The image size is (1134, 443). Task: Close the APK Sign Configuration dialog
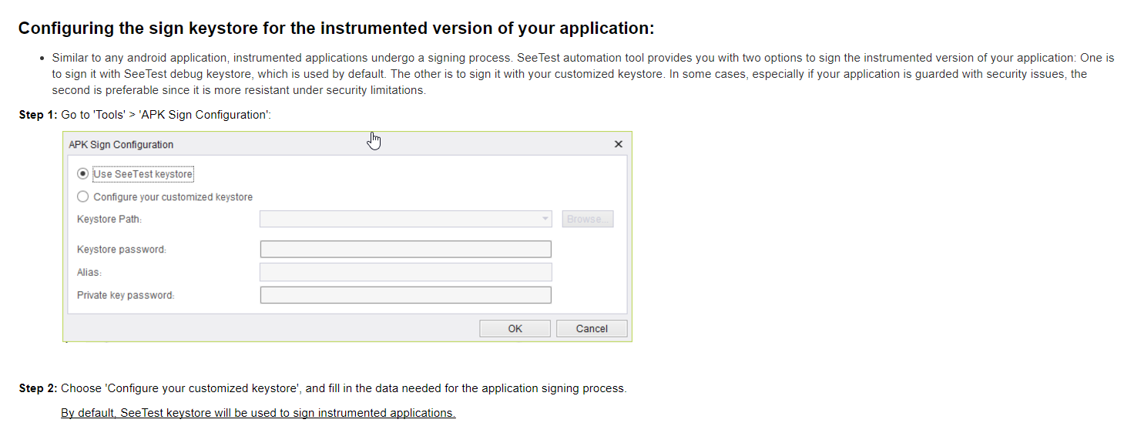[x=618, y=144]
